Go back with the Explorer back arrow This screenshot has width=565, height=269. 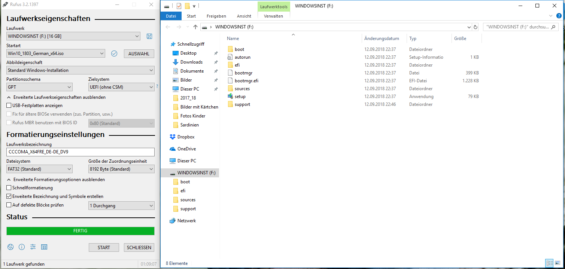pos(168,27)
